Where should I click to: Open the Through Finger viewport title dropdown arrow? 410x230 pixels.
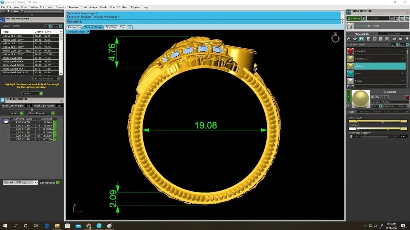click(x=88, y=32)
